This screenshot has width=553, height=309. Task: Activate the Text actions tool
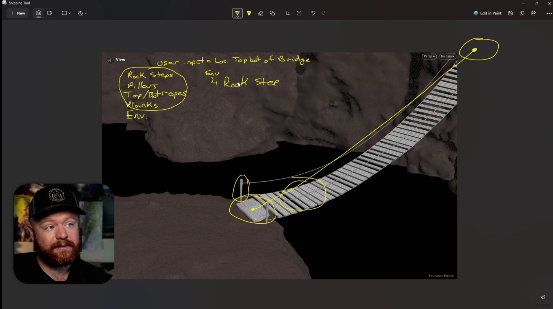pos(299,13)
